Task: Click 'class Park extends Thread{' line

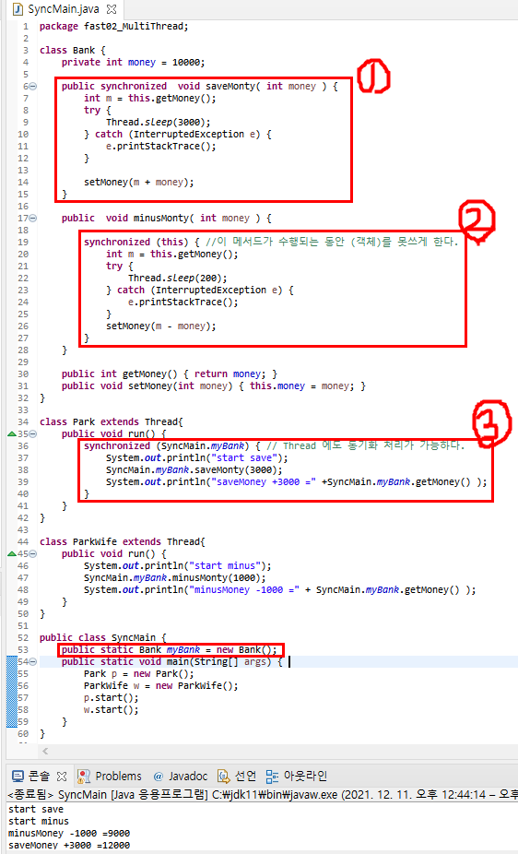Action: coord(111,421)
